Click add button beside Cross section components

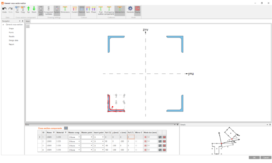66,128
